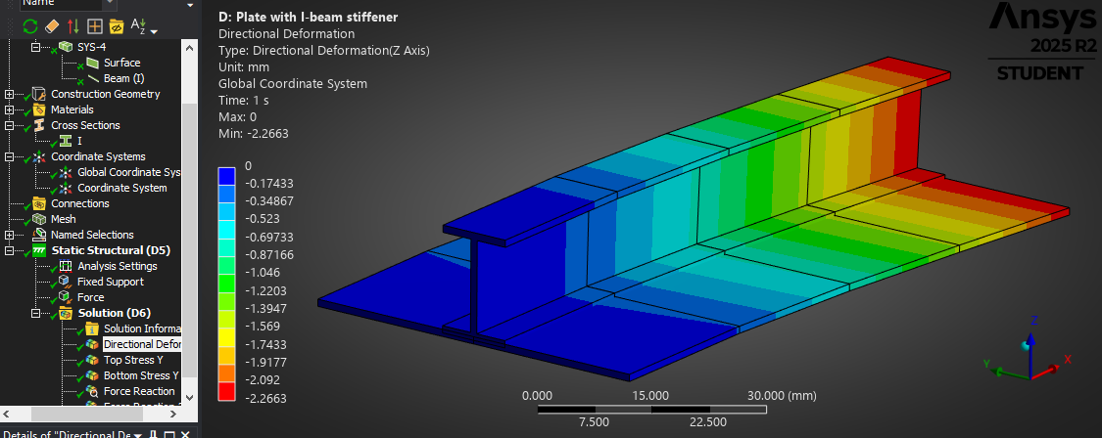Click the Static Structural environment icon
The image size is (1102, 438).
[x=39, y=250]
